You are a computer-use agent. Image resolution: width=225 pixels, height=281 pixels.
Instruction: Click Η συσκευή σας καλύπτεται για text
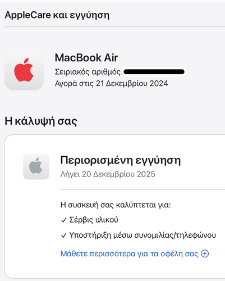[116, 205]
